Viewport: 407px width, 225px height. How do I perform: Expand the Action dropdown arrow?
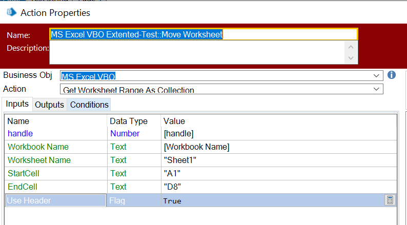376,89
